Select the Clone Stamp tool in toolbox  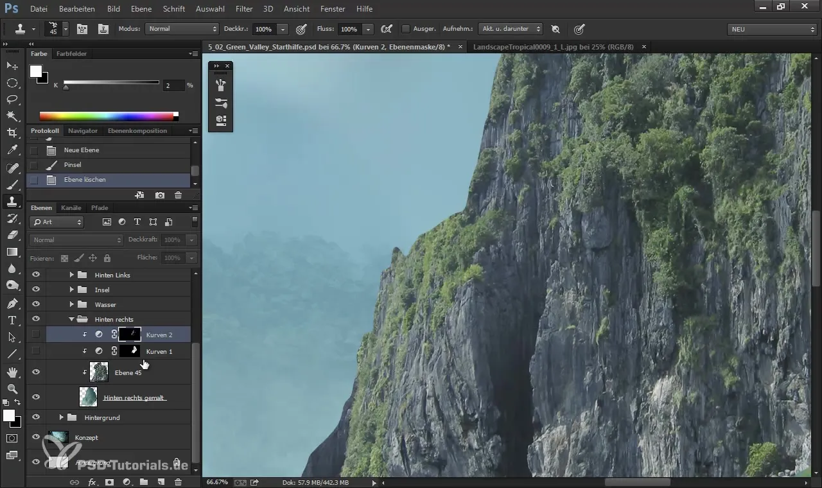[x=12, y=202]
